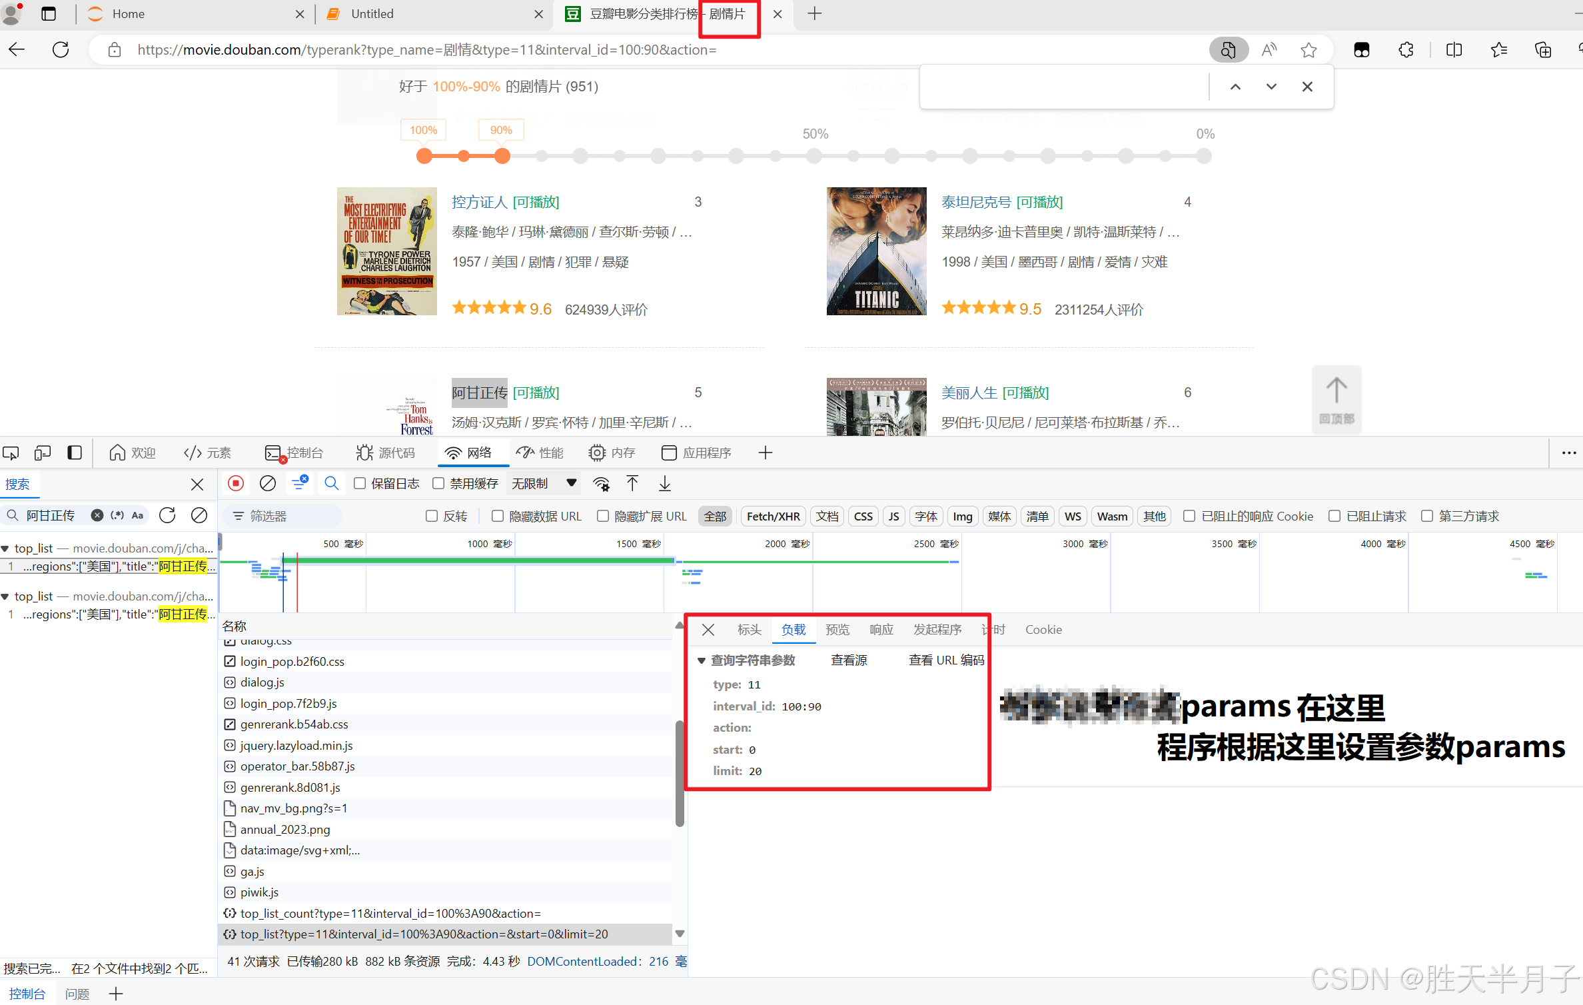Tick the 反转 filter checkbox
Image resolution: width=1583 pixels, height=1005 pixels.
[x=432, y=516]
